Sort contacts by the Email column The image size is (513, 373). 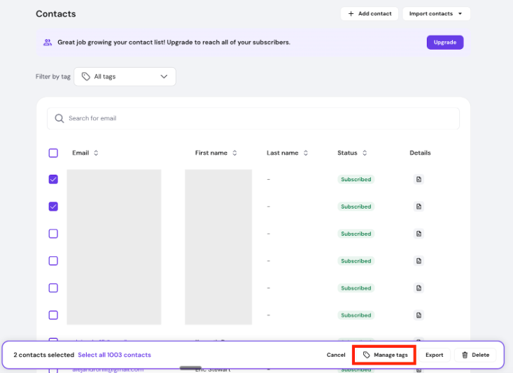click(85, 153)
